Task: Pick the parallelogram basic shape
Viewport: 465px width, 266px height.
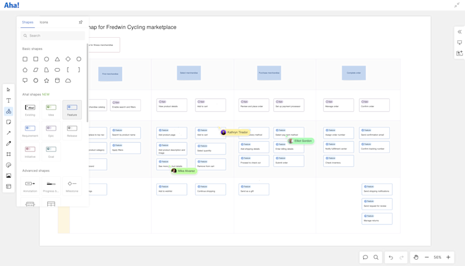Action: pyautogui.click(x=35, y=70)
